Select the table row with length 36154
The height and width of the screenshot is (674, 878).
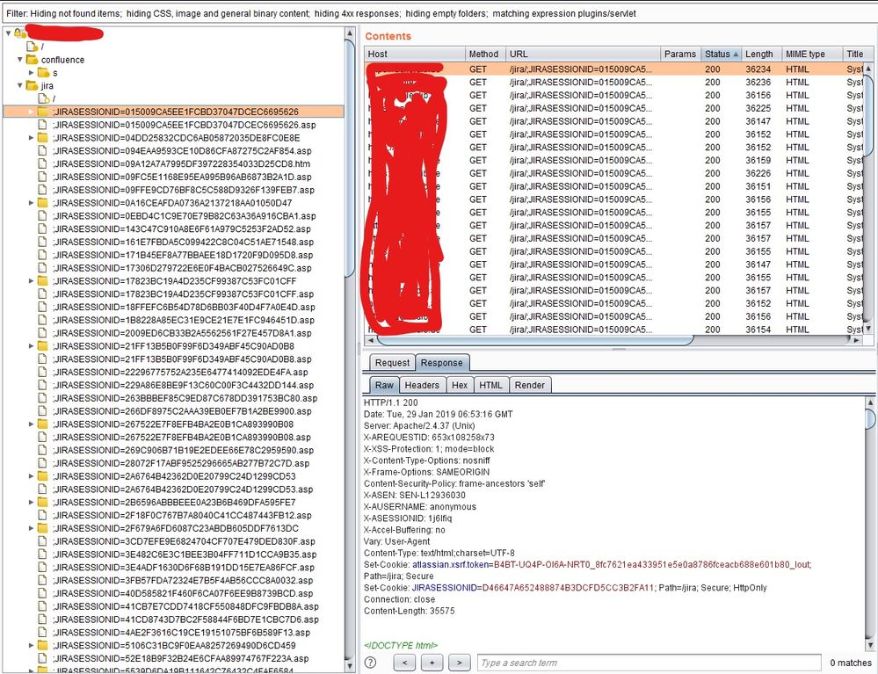pos(614,330)
